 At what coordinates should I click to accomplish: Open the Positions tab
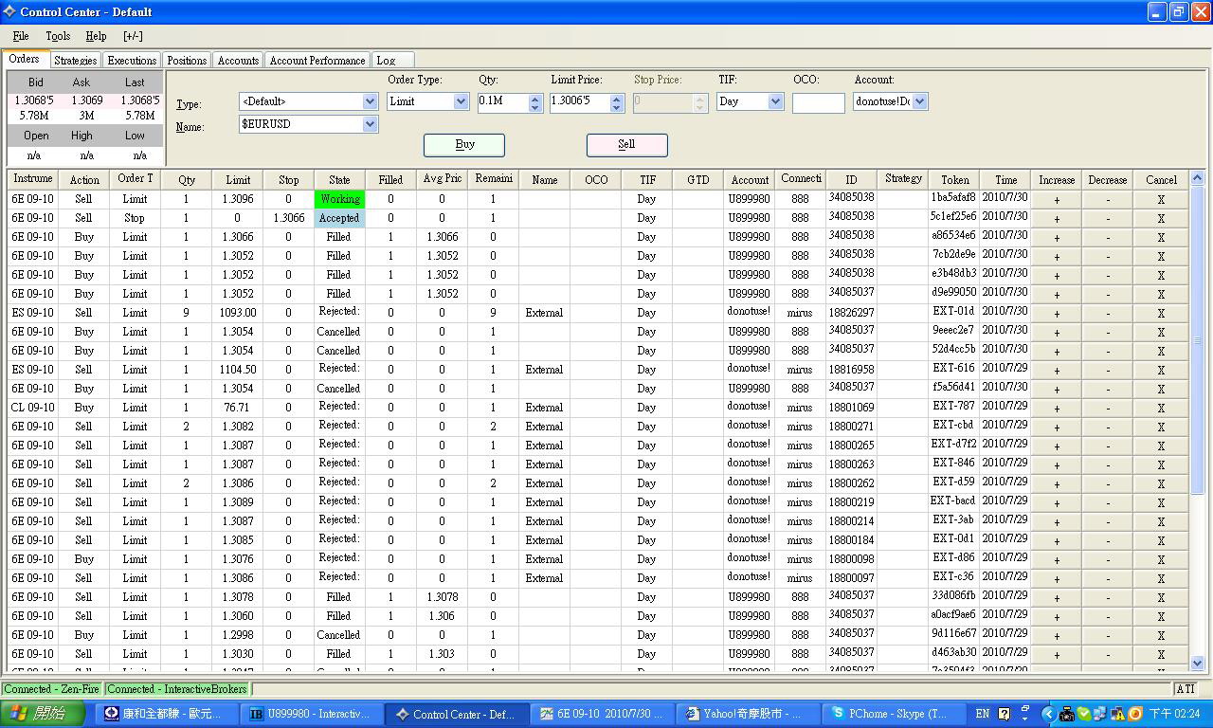(187, 61)
